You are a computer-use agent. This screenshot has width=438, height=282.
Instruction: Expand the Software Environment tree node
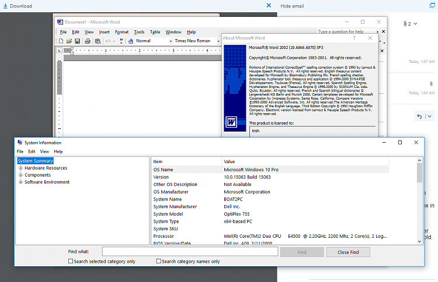(20, 182)
